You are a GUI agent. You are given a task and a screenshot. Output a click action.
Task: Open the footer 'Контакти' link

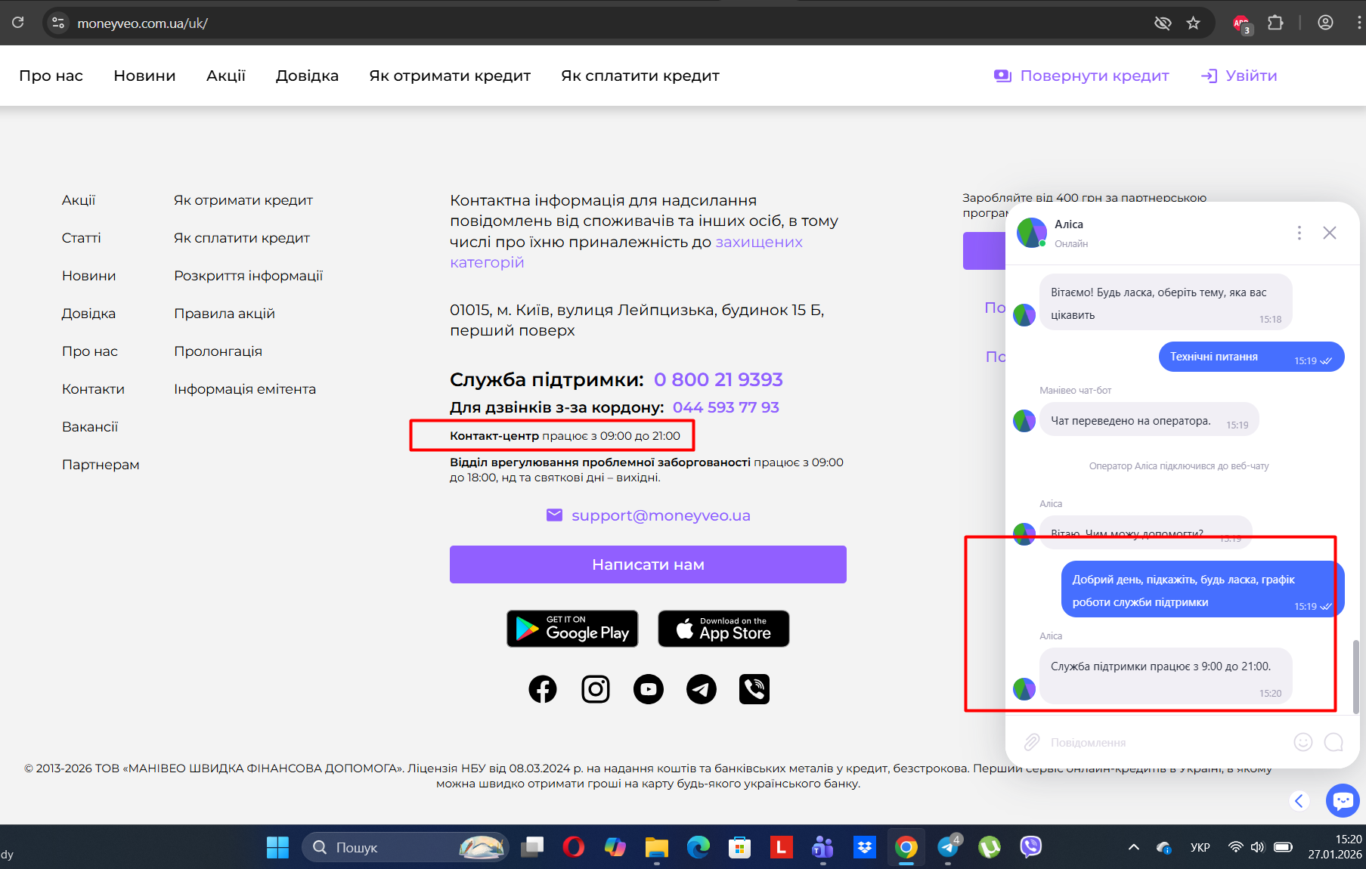click(x=93, y=389)
